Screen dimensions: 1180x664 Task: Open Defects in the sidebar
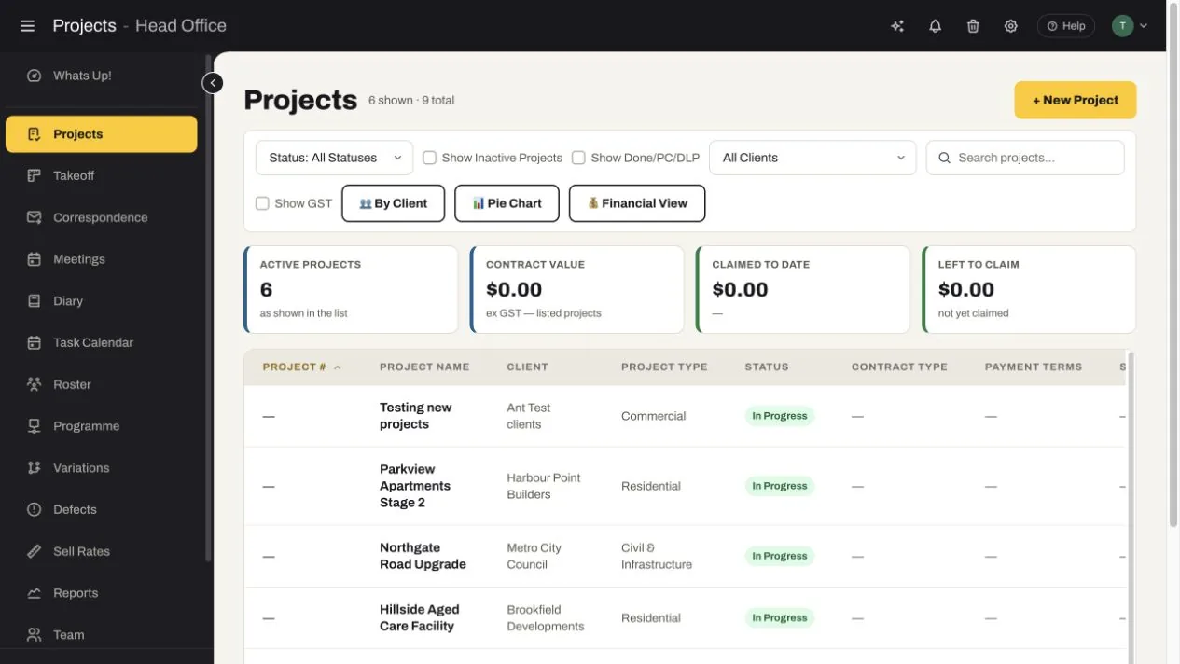coord(101,509)
